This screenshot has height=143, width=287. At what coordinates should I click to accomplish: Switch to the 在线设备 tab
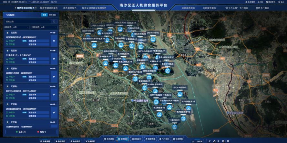(52, 15)
